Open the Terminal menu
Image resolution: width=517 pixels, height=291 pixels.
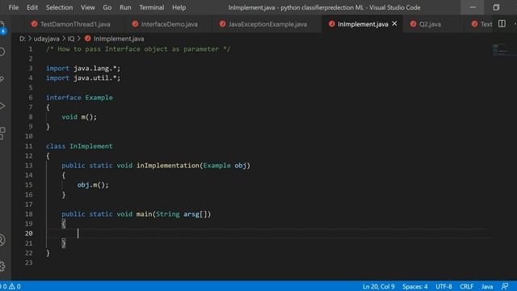(x=151, y=7)
